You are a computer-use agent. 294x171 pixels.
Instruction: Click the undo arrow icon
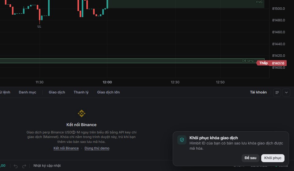pyautogui.click(x=16, y=166)
